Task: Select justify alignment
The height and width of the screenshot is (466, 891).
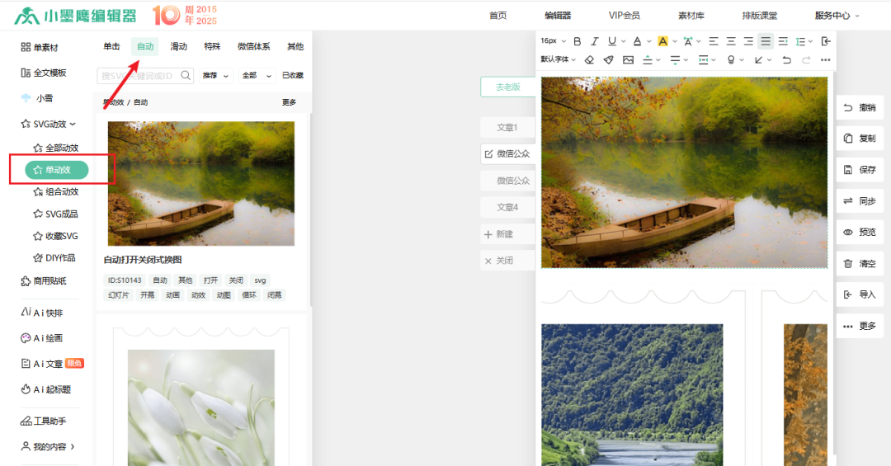Action: (x=766, y=41)
